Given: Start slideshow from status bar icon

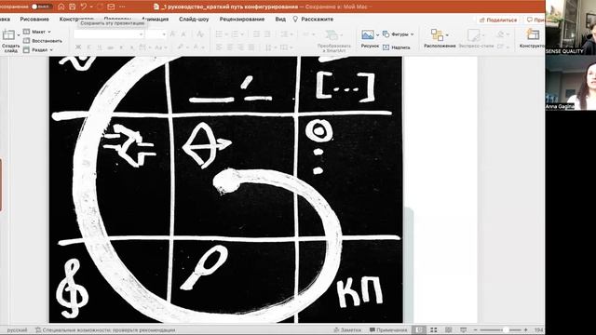Looking at the screenshot, I should pos(464,330).
